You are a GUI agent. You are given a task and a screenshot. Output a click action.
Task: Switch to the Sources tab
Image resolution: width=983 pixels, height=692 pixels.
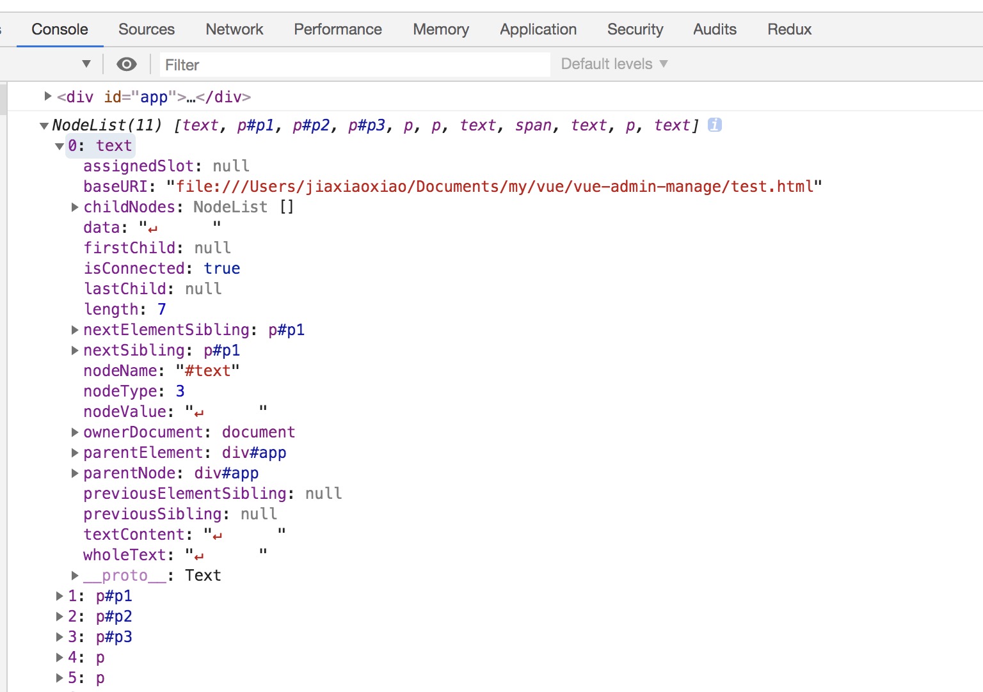coord(146,29)
